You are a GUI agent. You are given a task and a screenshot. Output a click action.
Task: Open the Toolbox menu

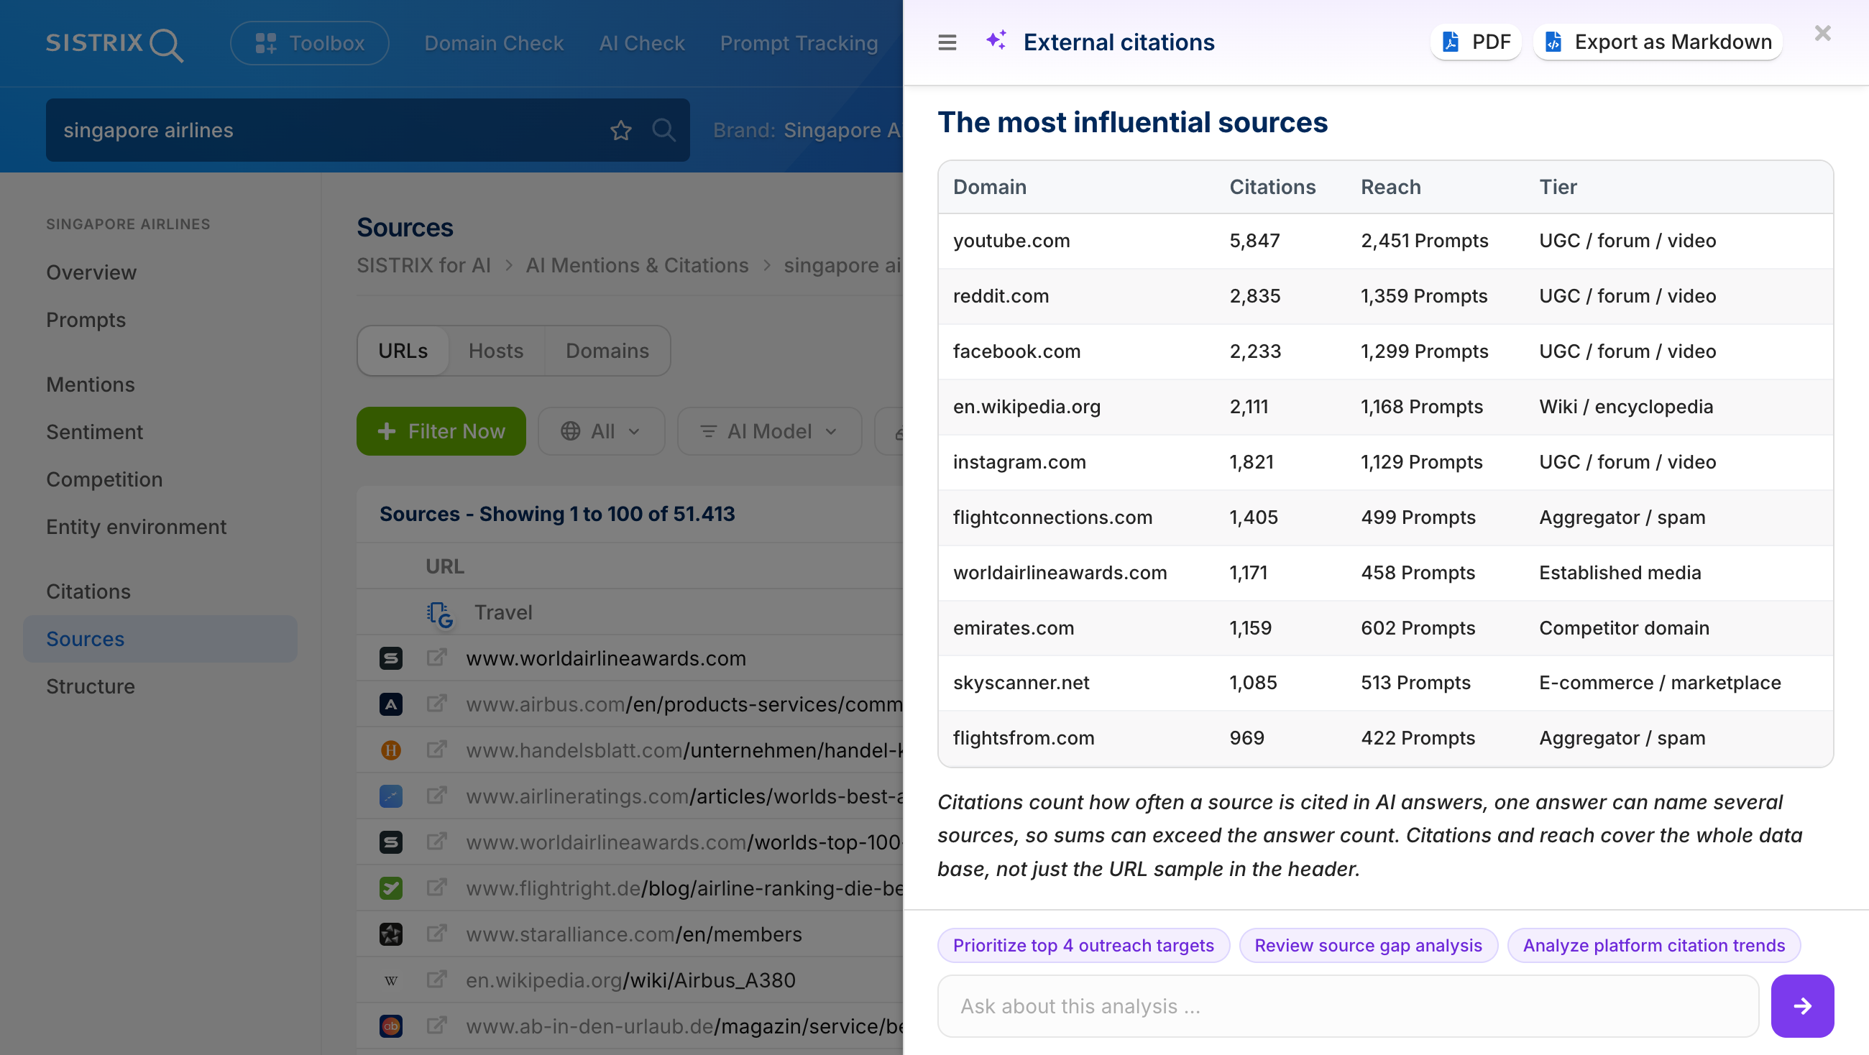point(310,43)
